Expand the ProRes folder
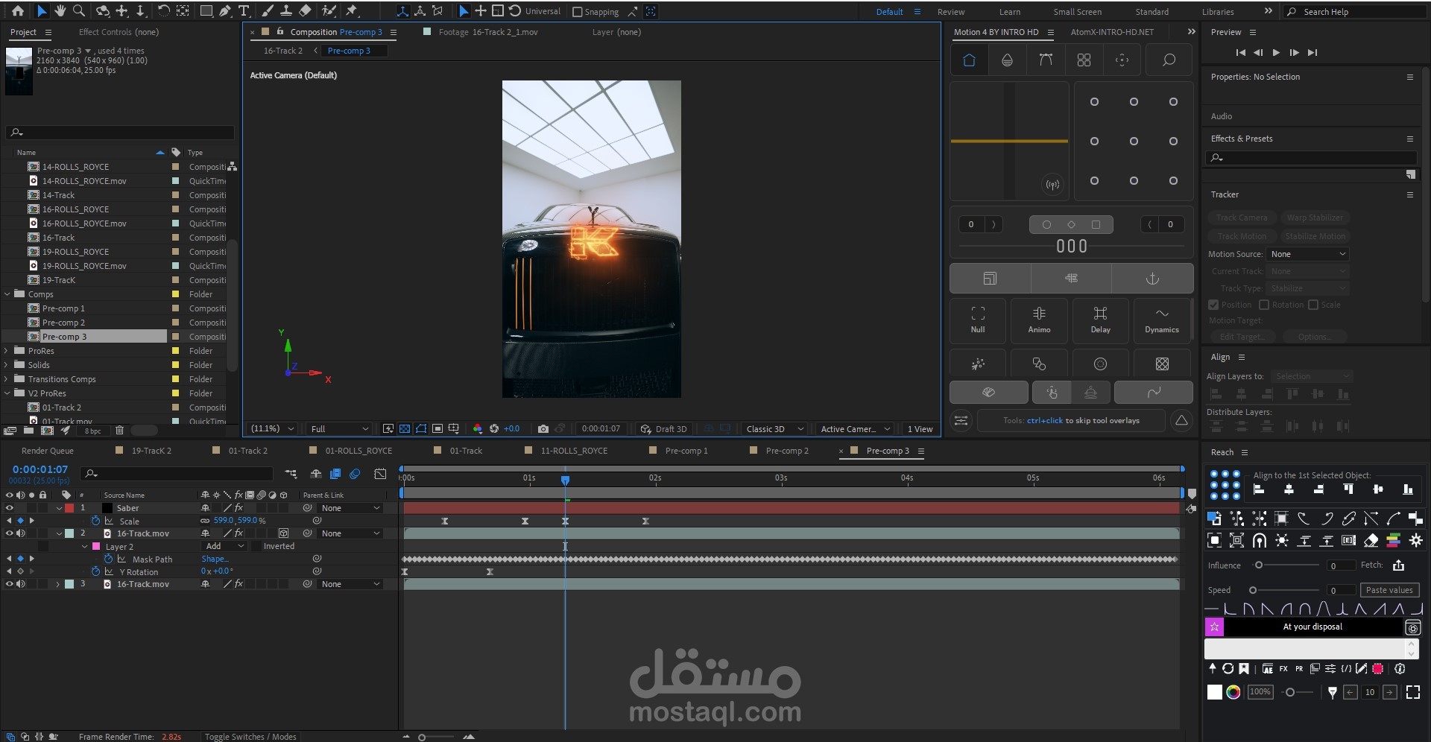 pos(7,351)
